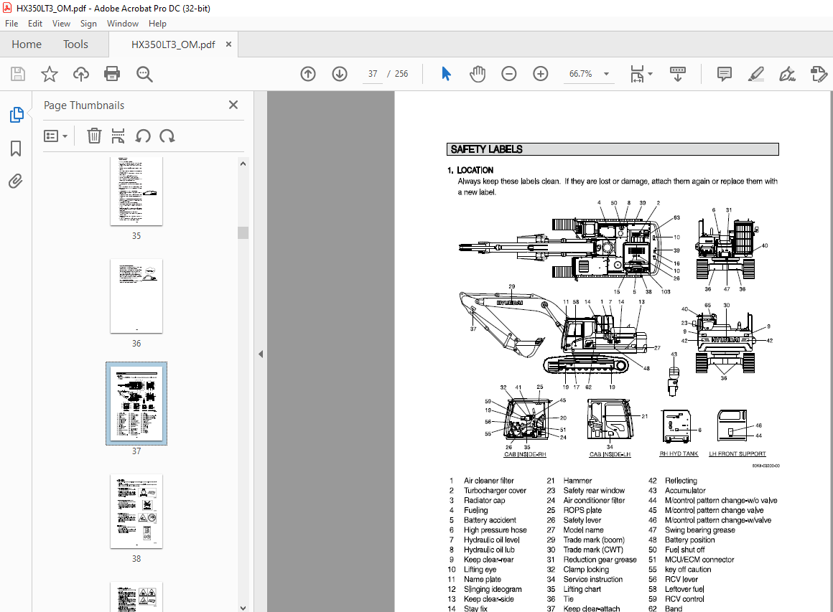
Task: Switch to the Home tab
Action: pos(27,44)
